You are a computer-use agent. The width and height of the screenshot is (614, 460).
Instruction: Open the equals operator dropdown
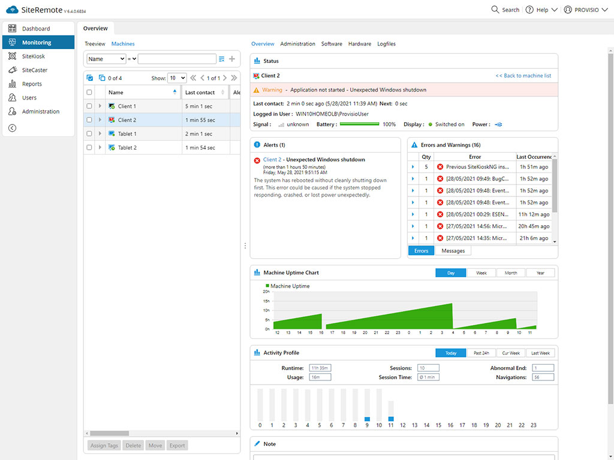click(132, 59)
